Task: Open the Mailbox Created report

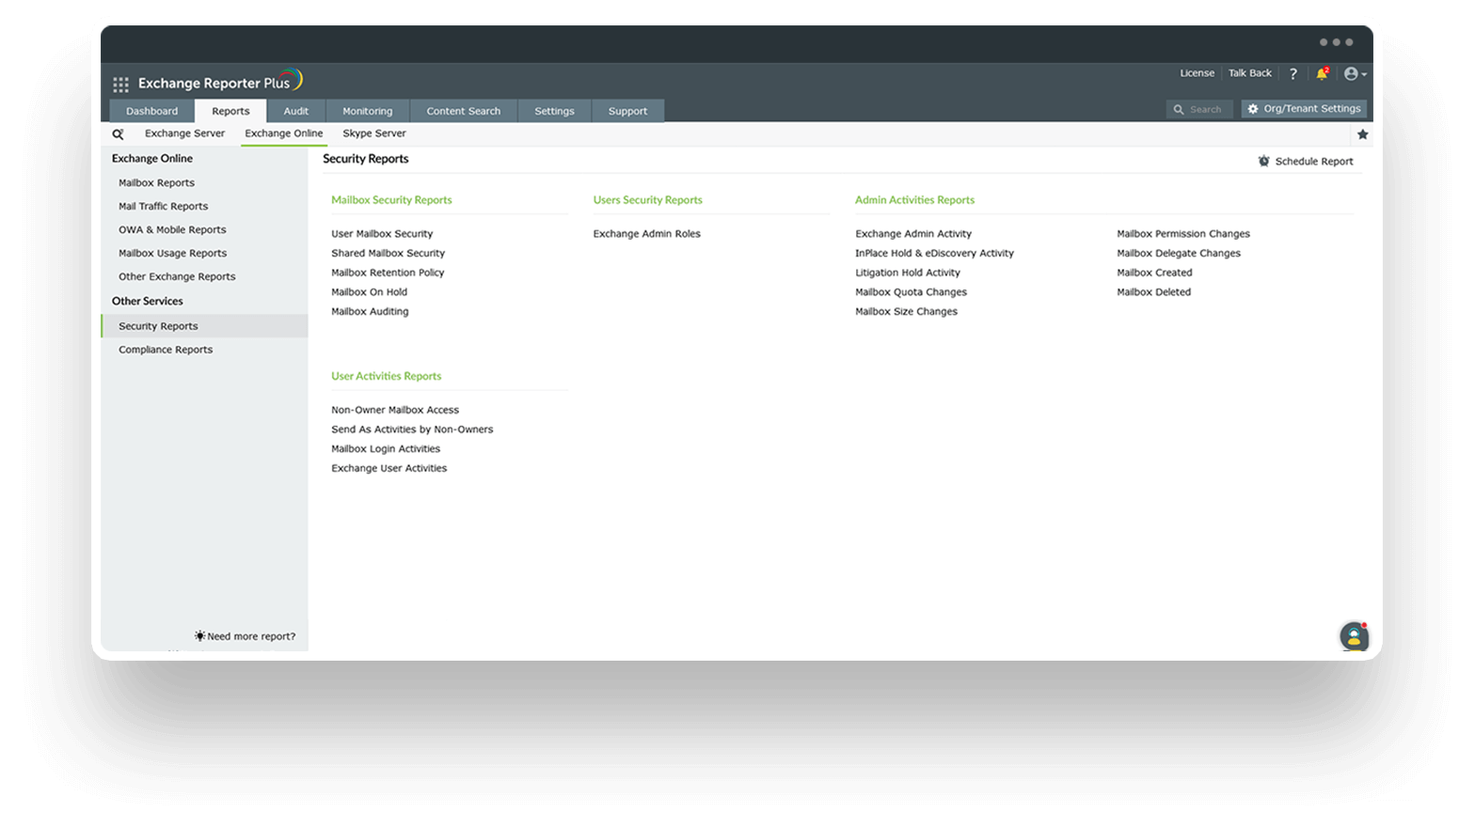Action: [x=1154, y=273]
